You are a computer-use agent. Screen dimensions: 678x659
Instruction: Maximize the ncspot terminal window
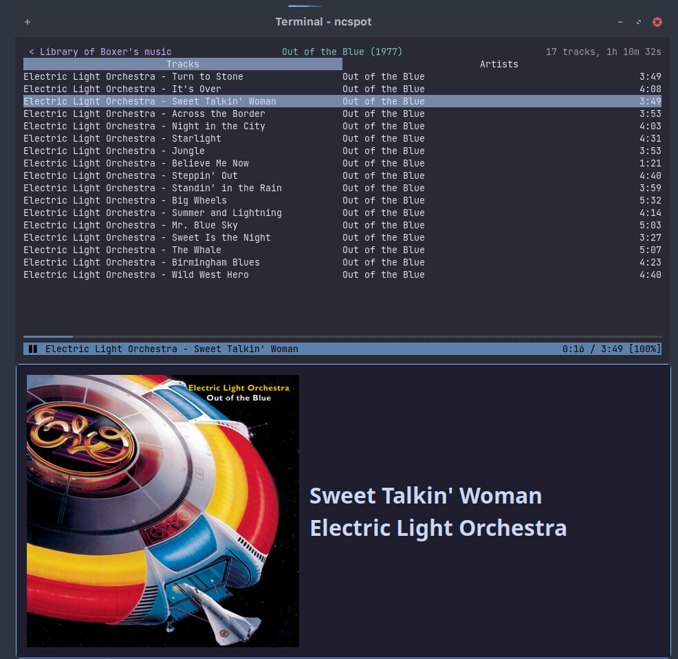[639, 21]
